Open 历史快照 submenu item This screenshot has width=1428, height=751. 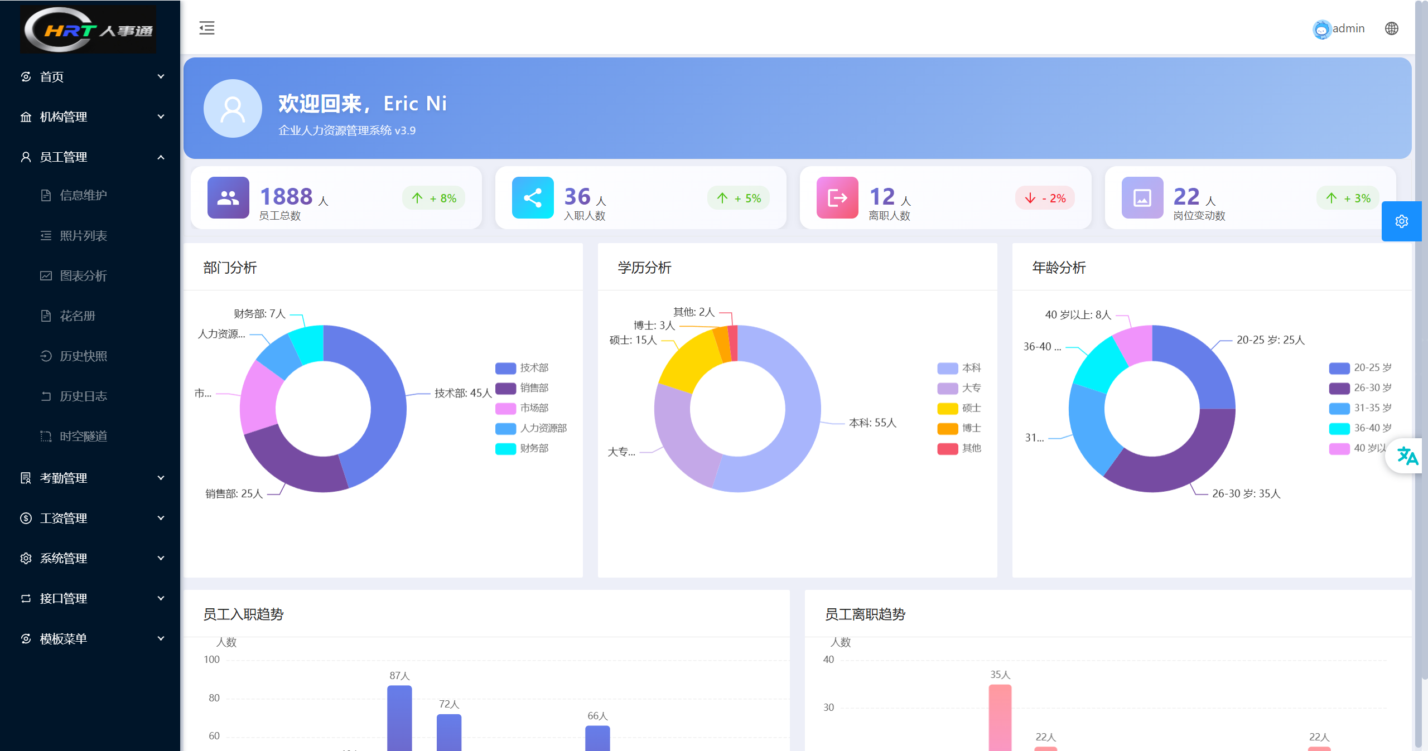point(90,356)
